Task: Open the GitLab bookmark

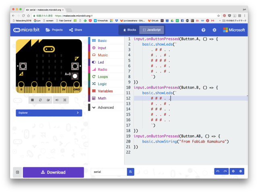Action: point(153,21)
